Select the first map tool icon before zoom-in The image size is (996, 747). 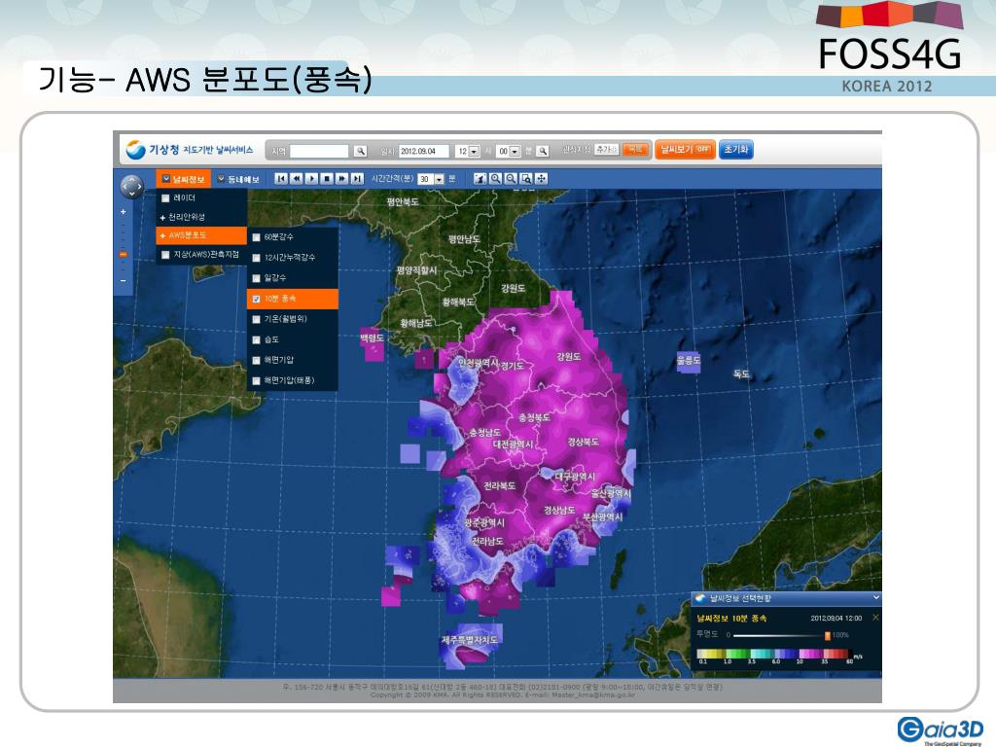click(x=480, y=179)
